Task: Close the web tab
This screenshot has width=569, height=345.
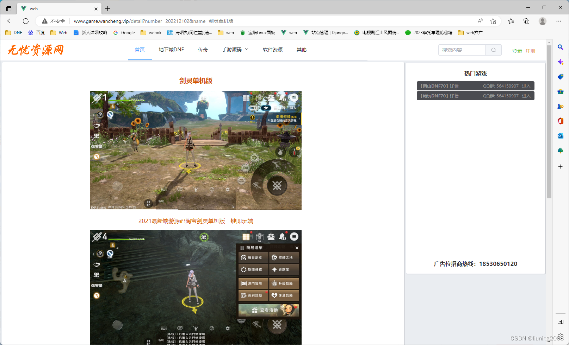Action: [x=96, y=9]
